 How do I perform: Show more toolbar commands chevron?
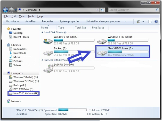(x=125, y=21)
